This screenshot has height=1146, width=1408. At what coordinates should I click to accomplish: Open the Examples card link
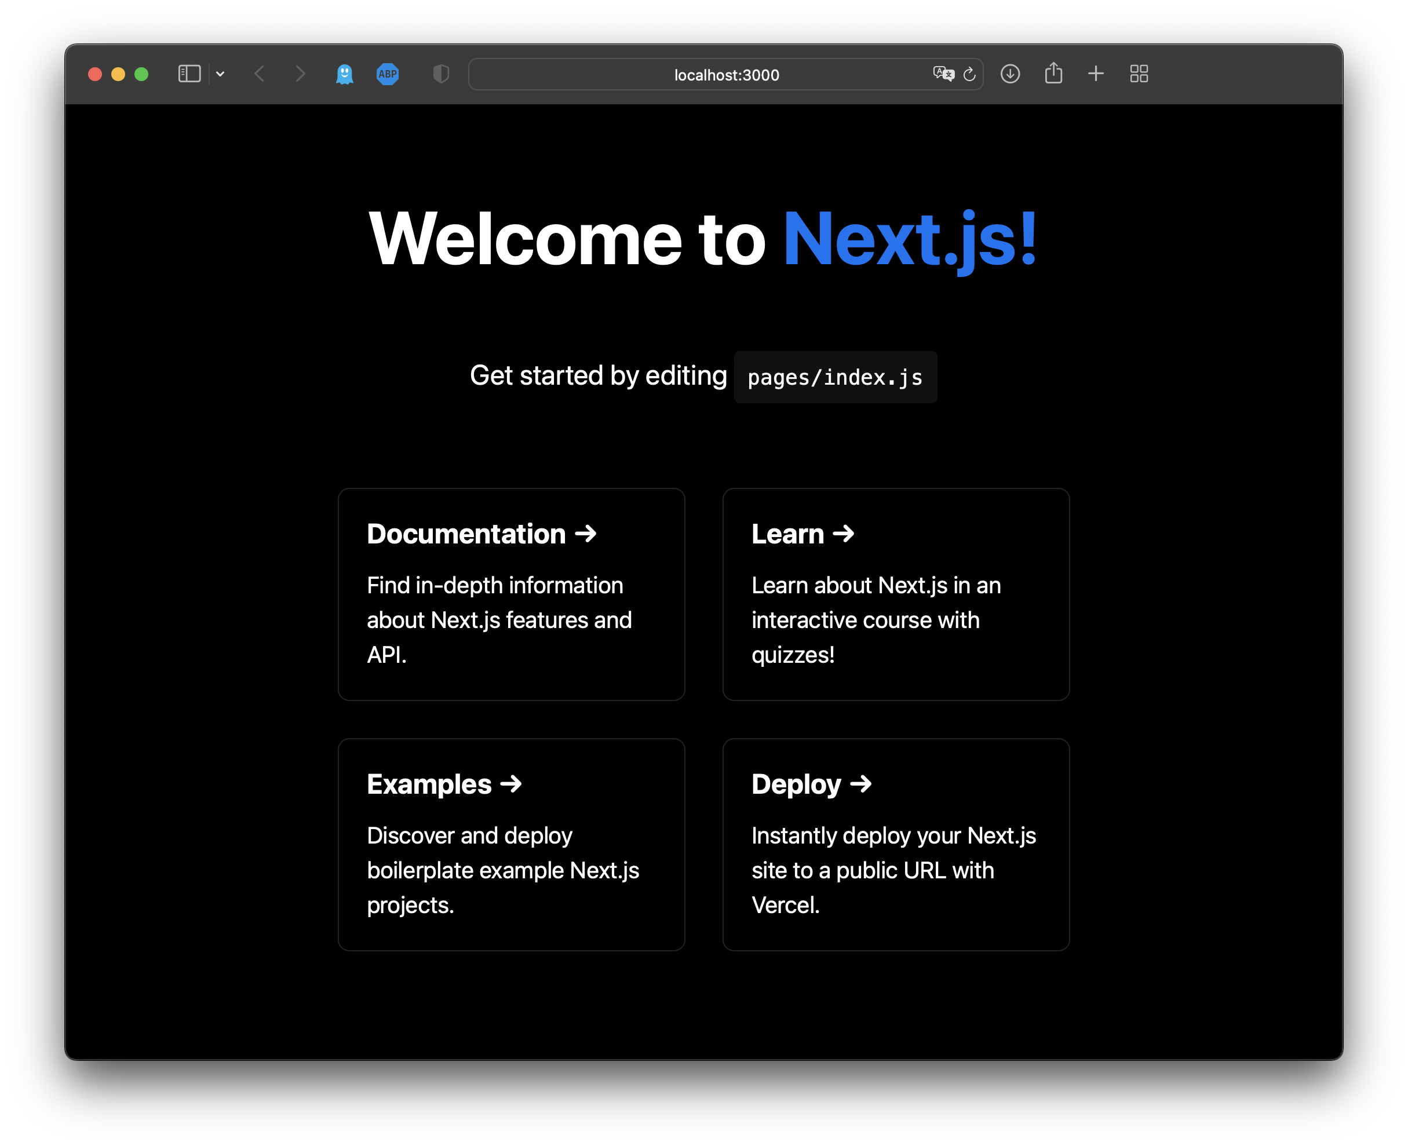pyautogui.click(x=511, y=844)
